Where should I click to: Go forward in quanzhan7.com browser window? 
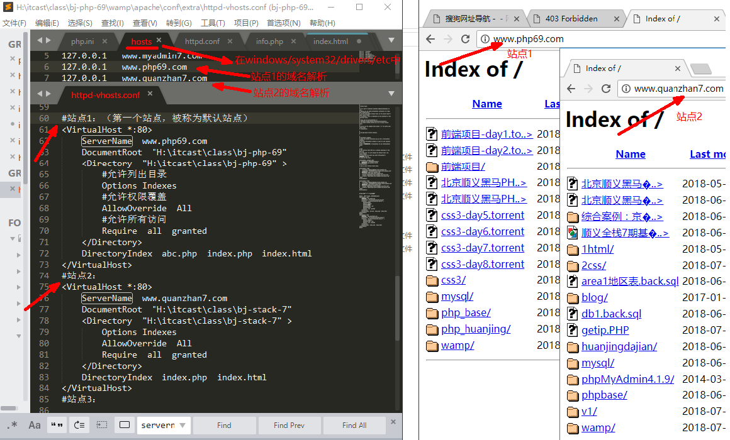[x=588, y=89]
